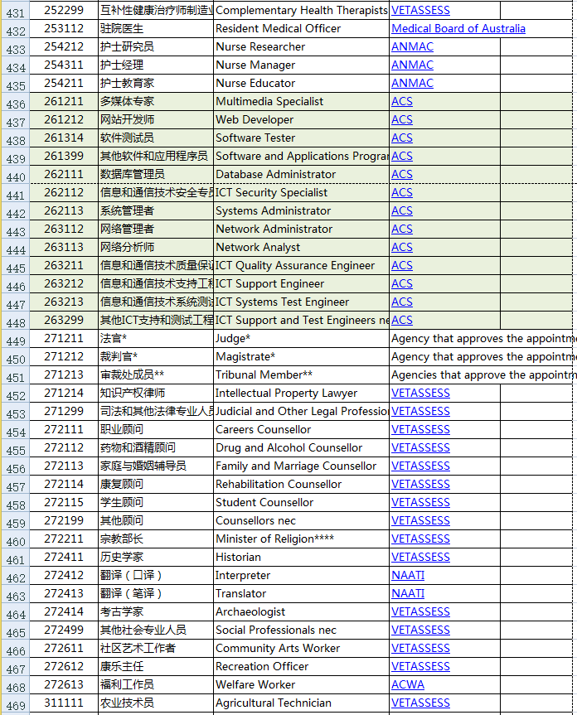The height and width of the screenshot is (715, 577).
Task: Select cell with code 263299
Action: 64,321
